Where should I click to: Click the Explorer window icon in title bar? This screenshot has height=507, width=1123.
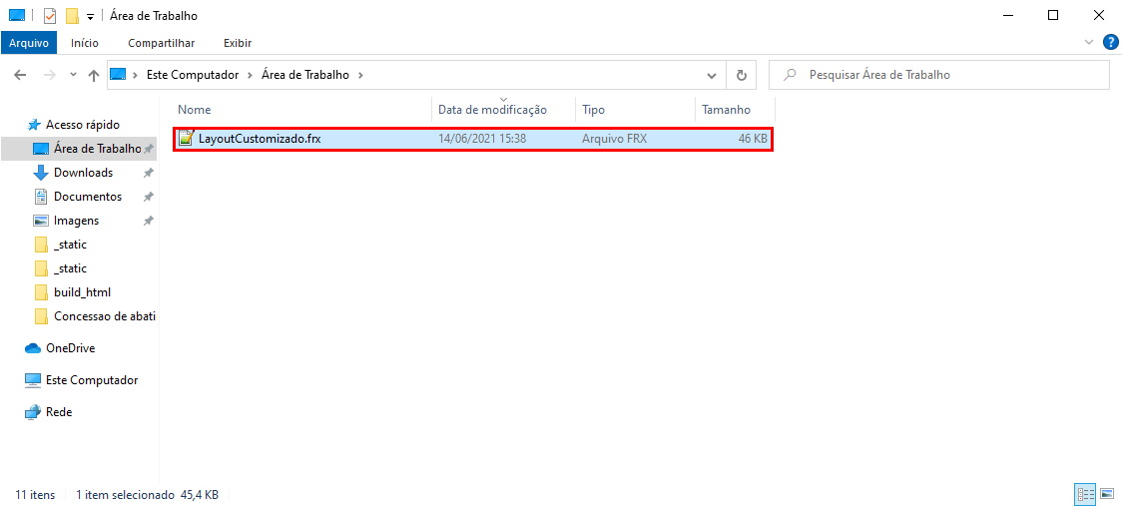click(17, 15)
